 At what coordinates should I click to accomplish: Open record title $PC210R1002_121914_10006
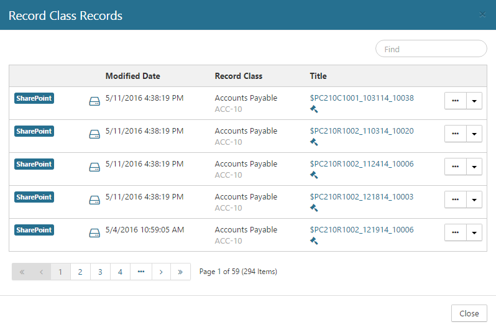coord(362,230)
